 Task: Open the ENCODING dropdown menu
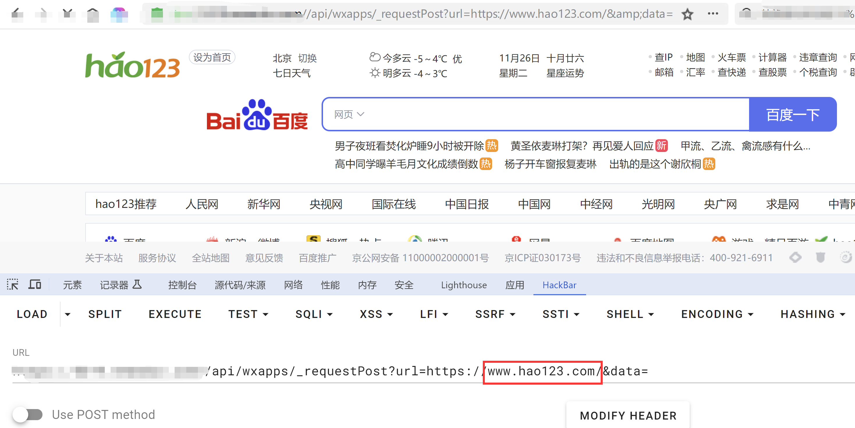[x=717, y=314]
